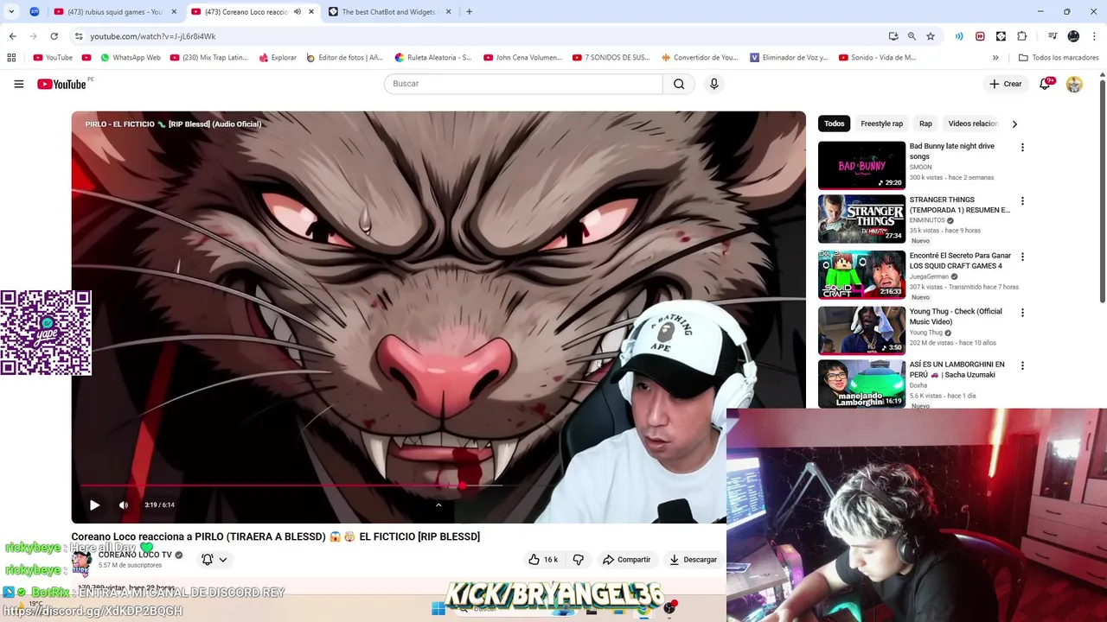
Task: Reload the page in browser toolbar
Action: coord(54,36)
